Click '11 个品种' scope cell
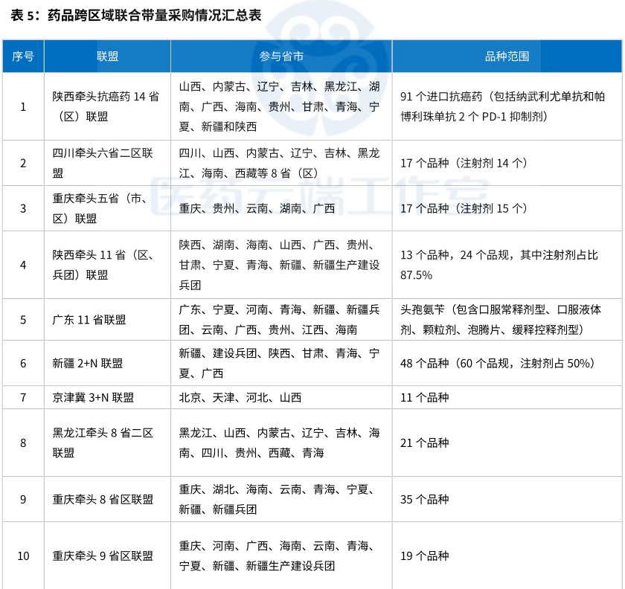625x589 pixels. (x=507, y=397)
